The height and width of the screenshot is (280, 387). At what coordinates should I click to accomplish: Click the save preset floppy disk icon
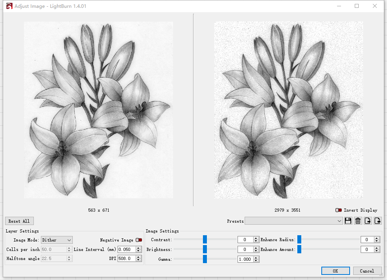click(x=348, y=221)
